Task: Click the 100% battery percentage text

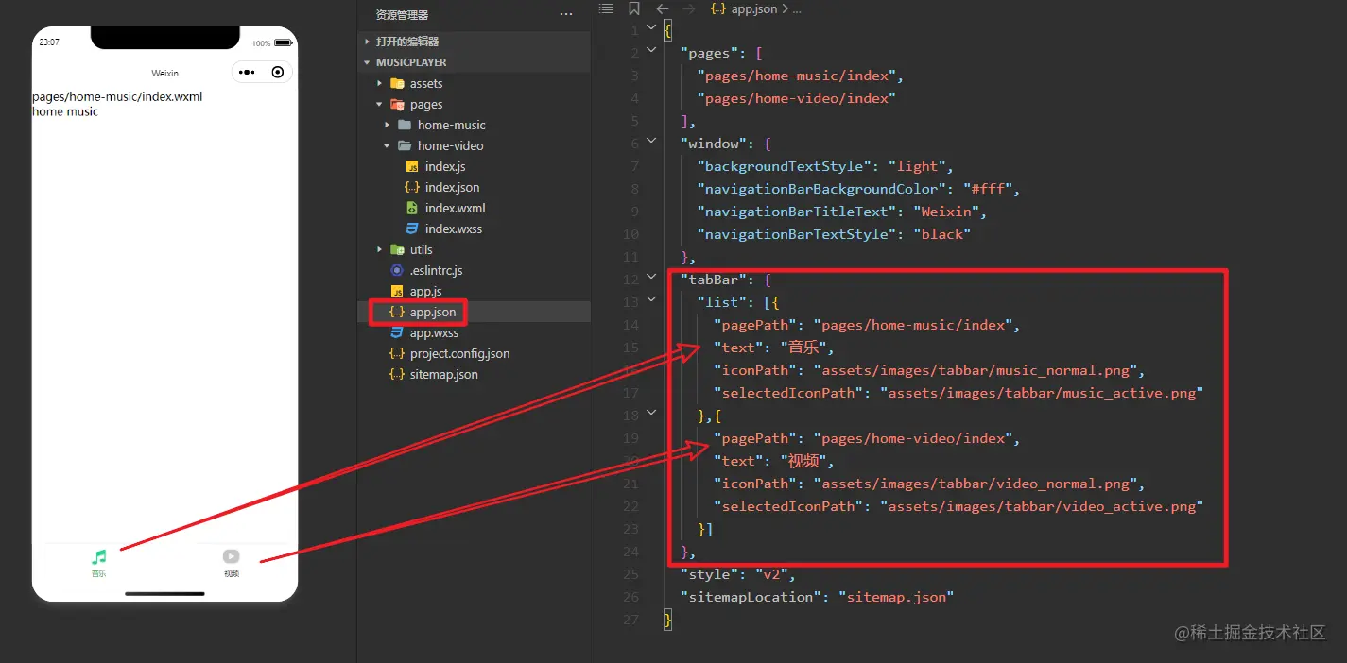Action: point(261,43)
